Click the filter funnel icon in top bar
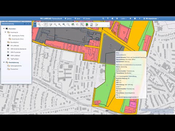175x131 pixels. pyautogui.click(x=108, y=19)
